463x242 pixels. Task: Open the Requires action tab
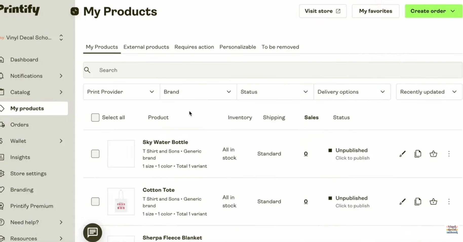pos(194,47)
